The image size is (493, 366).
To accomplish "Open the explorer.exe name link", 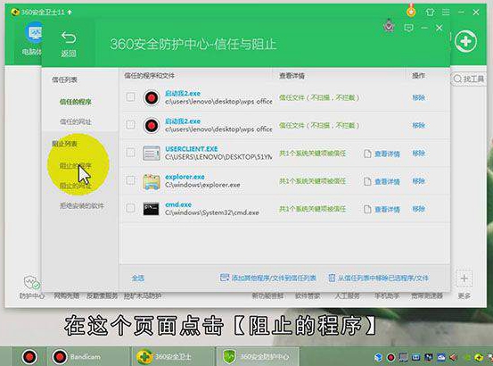I will tap(185, 177).
